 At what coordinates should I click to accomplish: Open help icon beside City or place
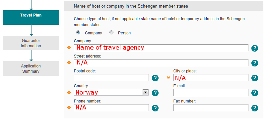[x=255, y=78]
